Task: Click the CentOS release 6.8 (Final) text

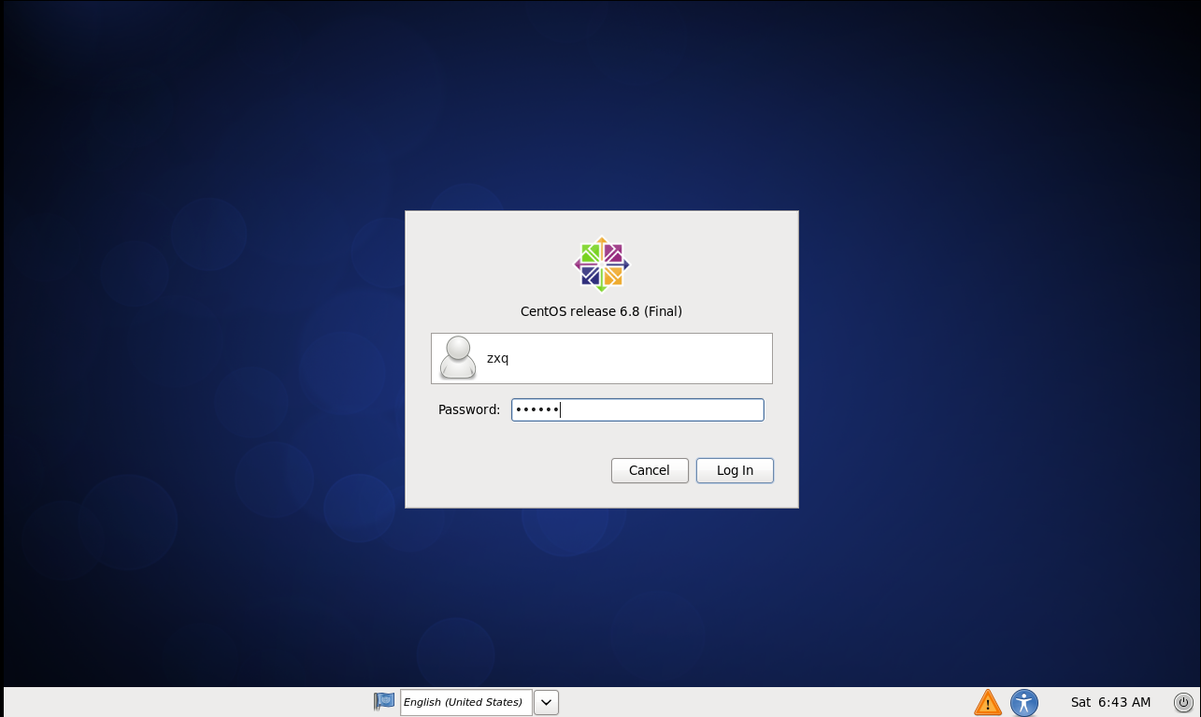Action: [x=601, y=311]
